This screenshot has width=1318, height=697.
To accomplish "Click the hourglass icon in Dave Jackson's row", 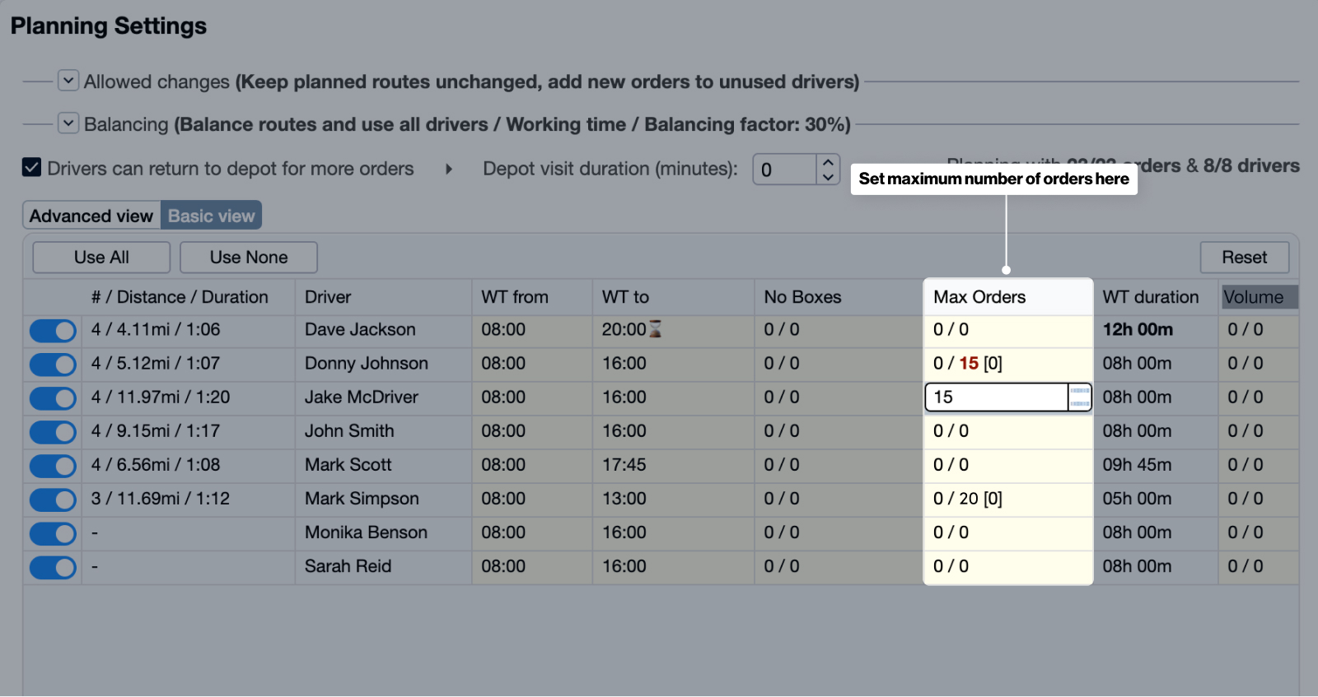I will 656,329.
